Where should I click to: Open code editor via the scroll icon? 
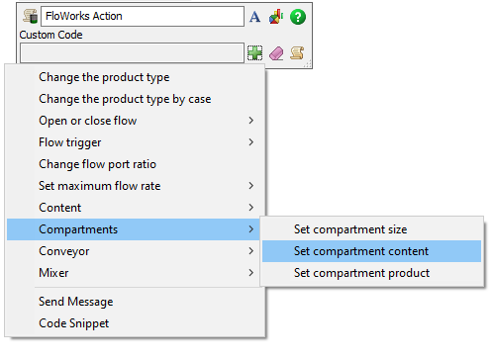[297, 52]
